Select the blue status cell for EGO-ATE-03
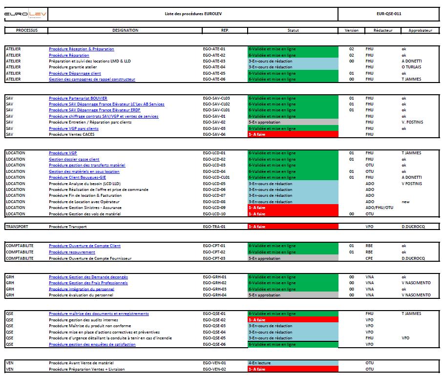The image size is (444, 377). click(x=293, y=61)
